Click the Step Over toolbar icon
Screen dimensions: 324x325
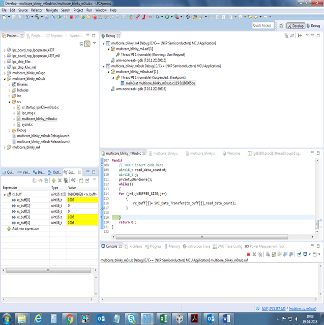point(106,17)
